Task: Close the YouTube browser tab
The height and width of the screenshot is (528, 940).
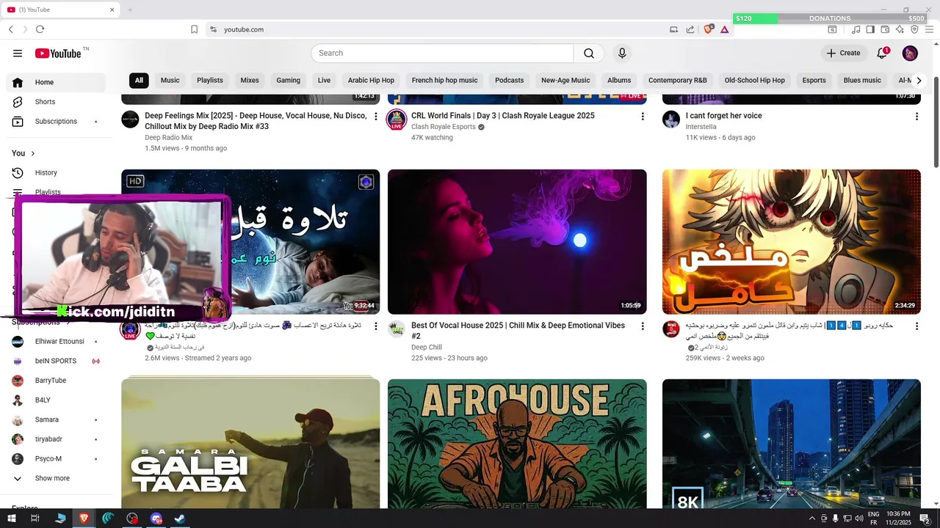Action: 112,10
